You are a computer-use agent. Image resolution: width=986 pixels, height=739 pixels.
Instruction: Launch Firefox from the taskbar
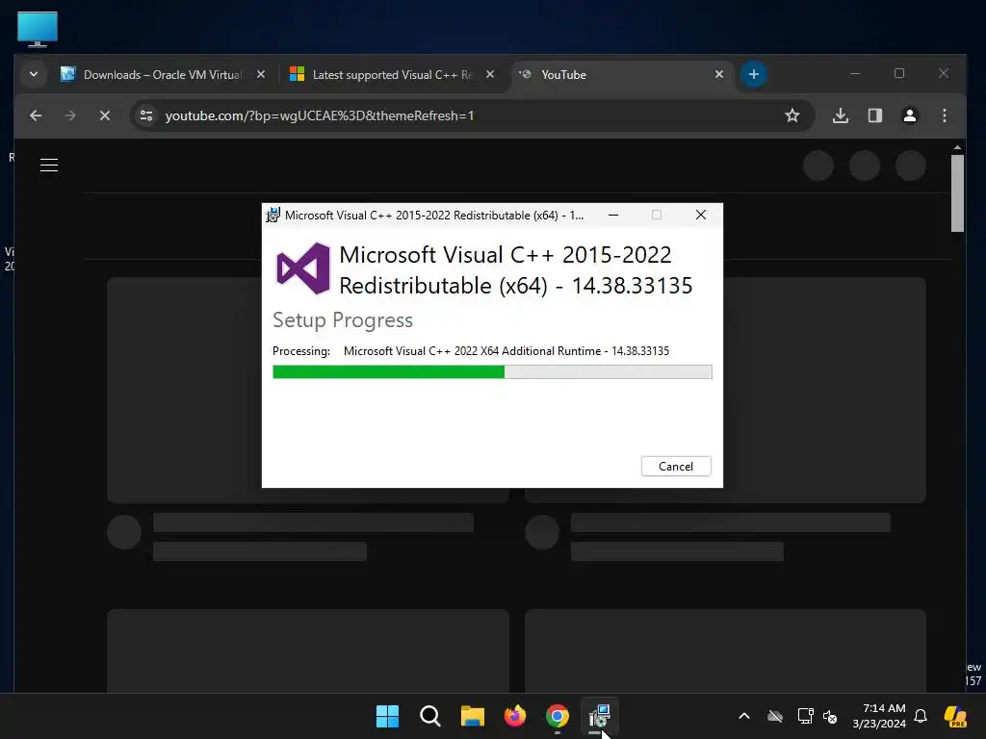click(515, 716)
